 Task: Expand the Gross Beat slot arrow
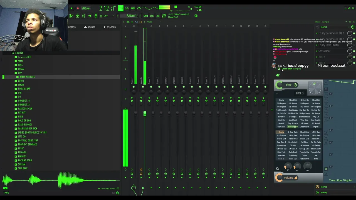(x=317, y=51)
